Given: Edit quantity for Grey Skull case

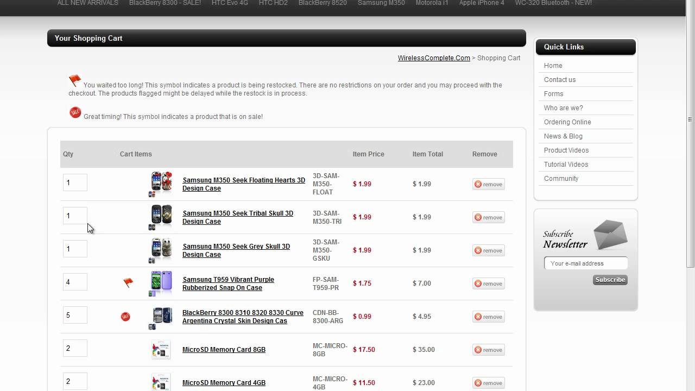Looking at the screenshot, I should 75,249.
